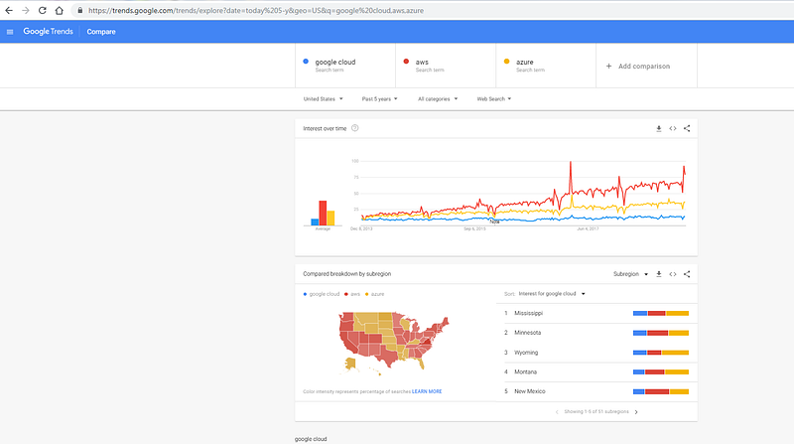Click the LEARN MORE link
The height and width of the screenshot is (444, 794).
[427, 391]
